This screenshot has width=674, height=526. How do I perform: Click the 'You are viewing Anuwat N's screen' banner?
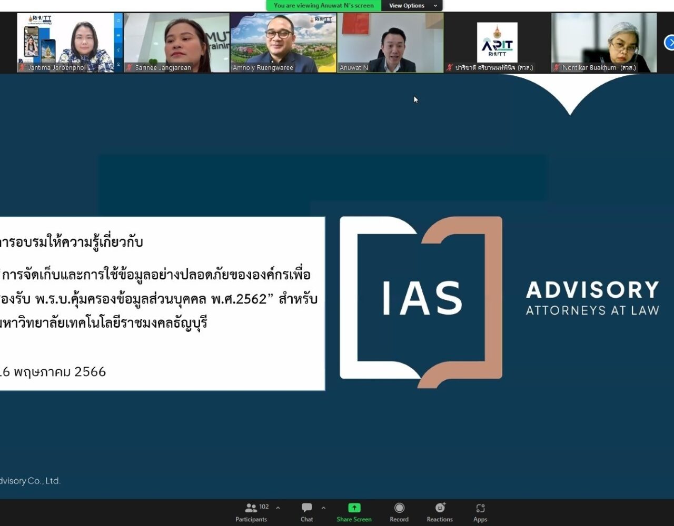[324, 5]
